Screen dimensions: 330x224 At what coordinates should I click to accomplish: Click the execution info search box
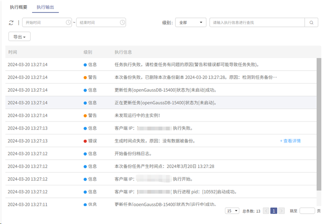(x=257, y=22)
